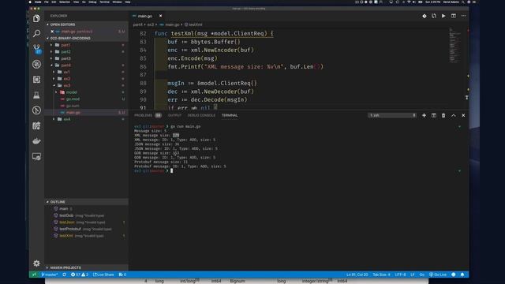
Task: Select the Terminal panel tab
Action: tap(230, 115)
